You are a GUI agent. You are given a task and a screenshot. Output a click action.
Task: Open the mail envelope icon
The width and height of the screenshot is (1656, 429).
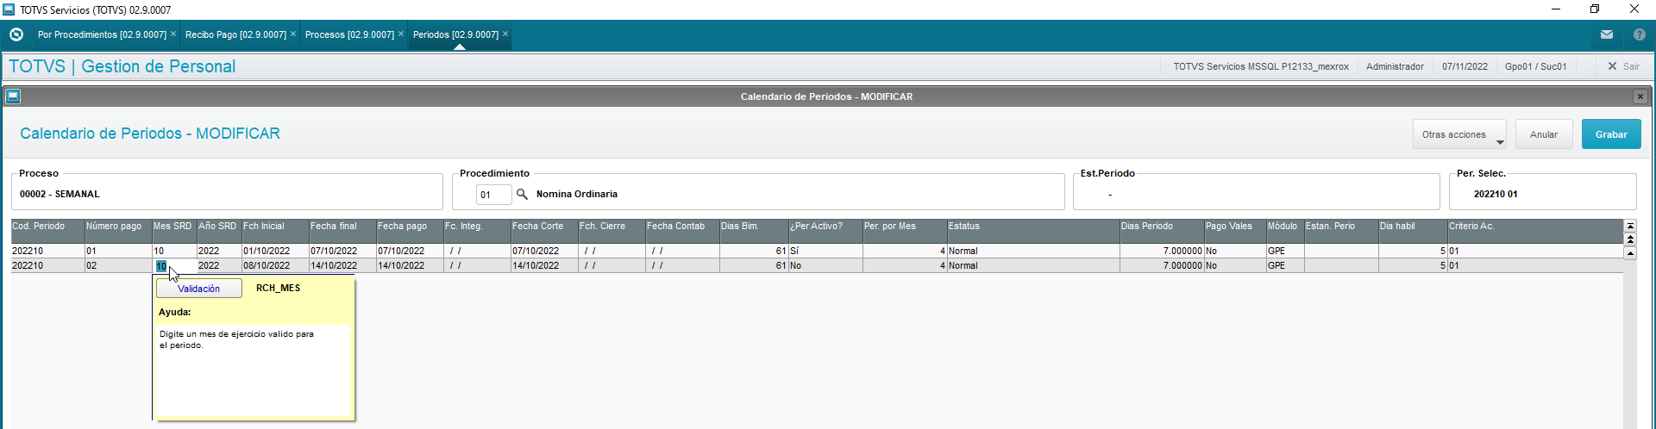(x=1607, y=34)
